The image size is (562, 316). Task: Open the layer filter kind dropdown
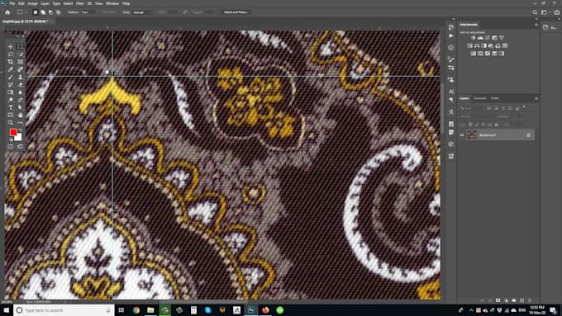[472, 108]
